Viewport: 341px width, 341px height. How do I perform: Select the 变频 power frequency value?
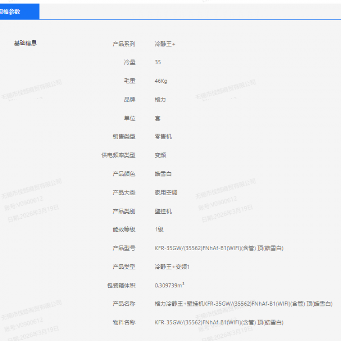pyautogui.click(x=160, y=155)
